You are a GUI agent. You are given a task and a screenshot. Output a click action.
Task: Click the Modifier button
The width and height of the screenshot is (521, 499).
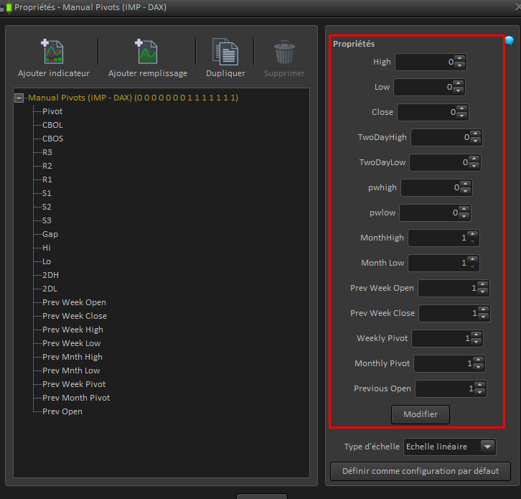421,414
